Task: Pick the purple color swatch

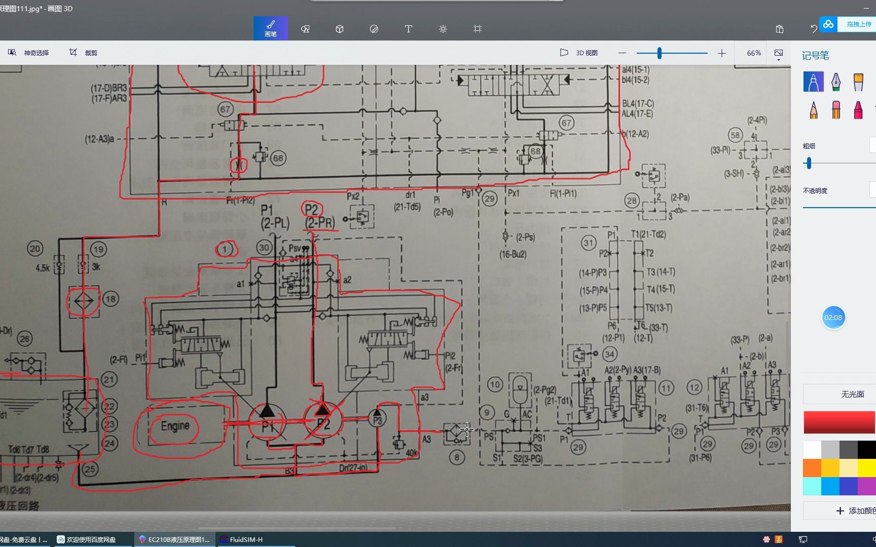Action: click(x=867, y=486)
